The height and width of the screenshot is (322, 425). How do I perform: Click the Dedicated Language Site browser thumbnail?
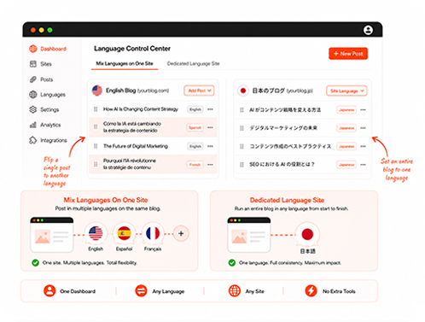249,235
